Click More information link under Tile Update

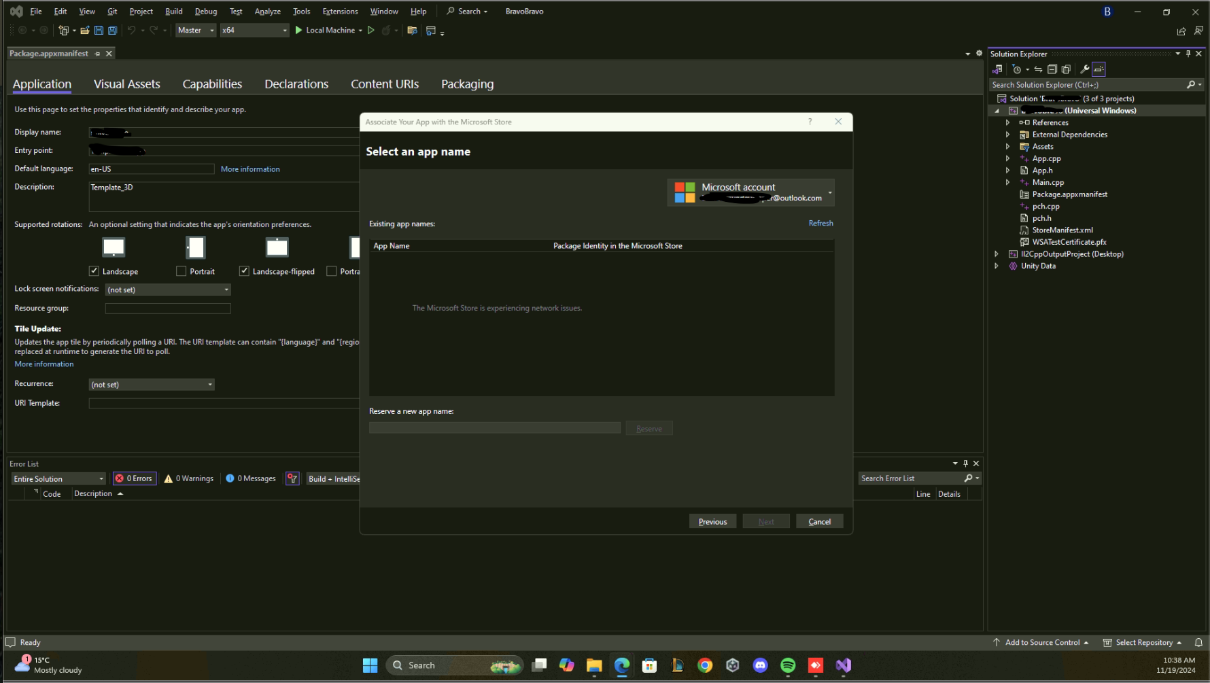(44, 364)
